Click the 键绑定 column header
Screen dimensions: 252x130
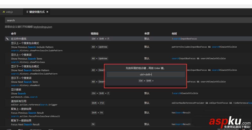pyautogui.click(x=94, y=34)
